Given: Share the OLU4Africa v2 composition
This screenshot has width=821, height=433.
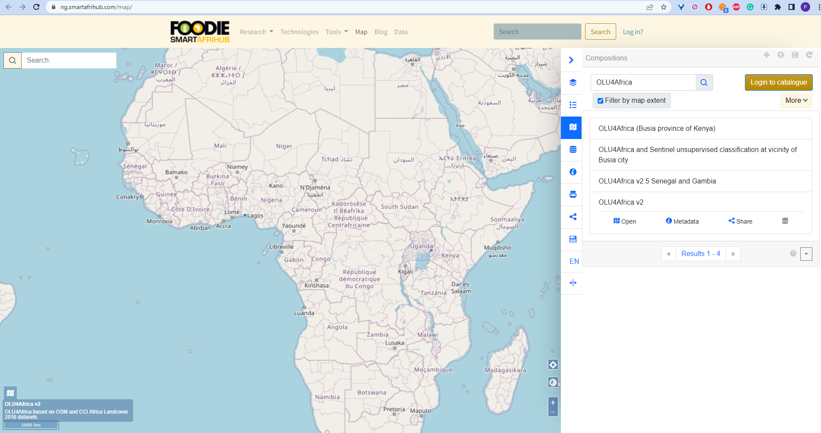Looking at the screenshot, I should tap(740, 221).
